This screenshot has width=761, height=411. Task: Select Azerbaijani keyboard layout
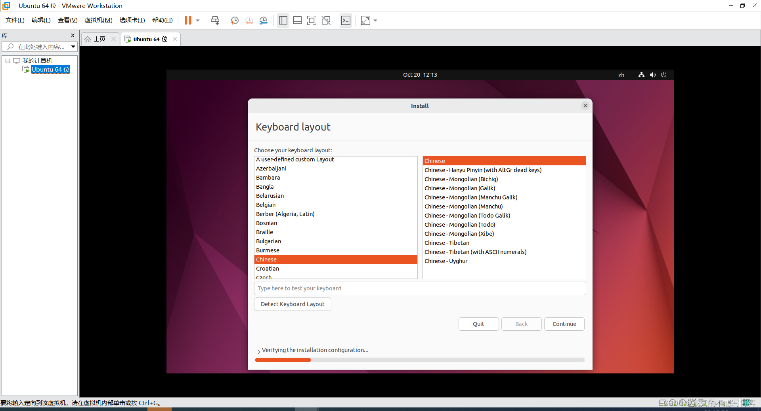(x=336, y=169)
